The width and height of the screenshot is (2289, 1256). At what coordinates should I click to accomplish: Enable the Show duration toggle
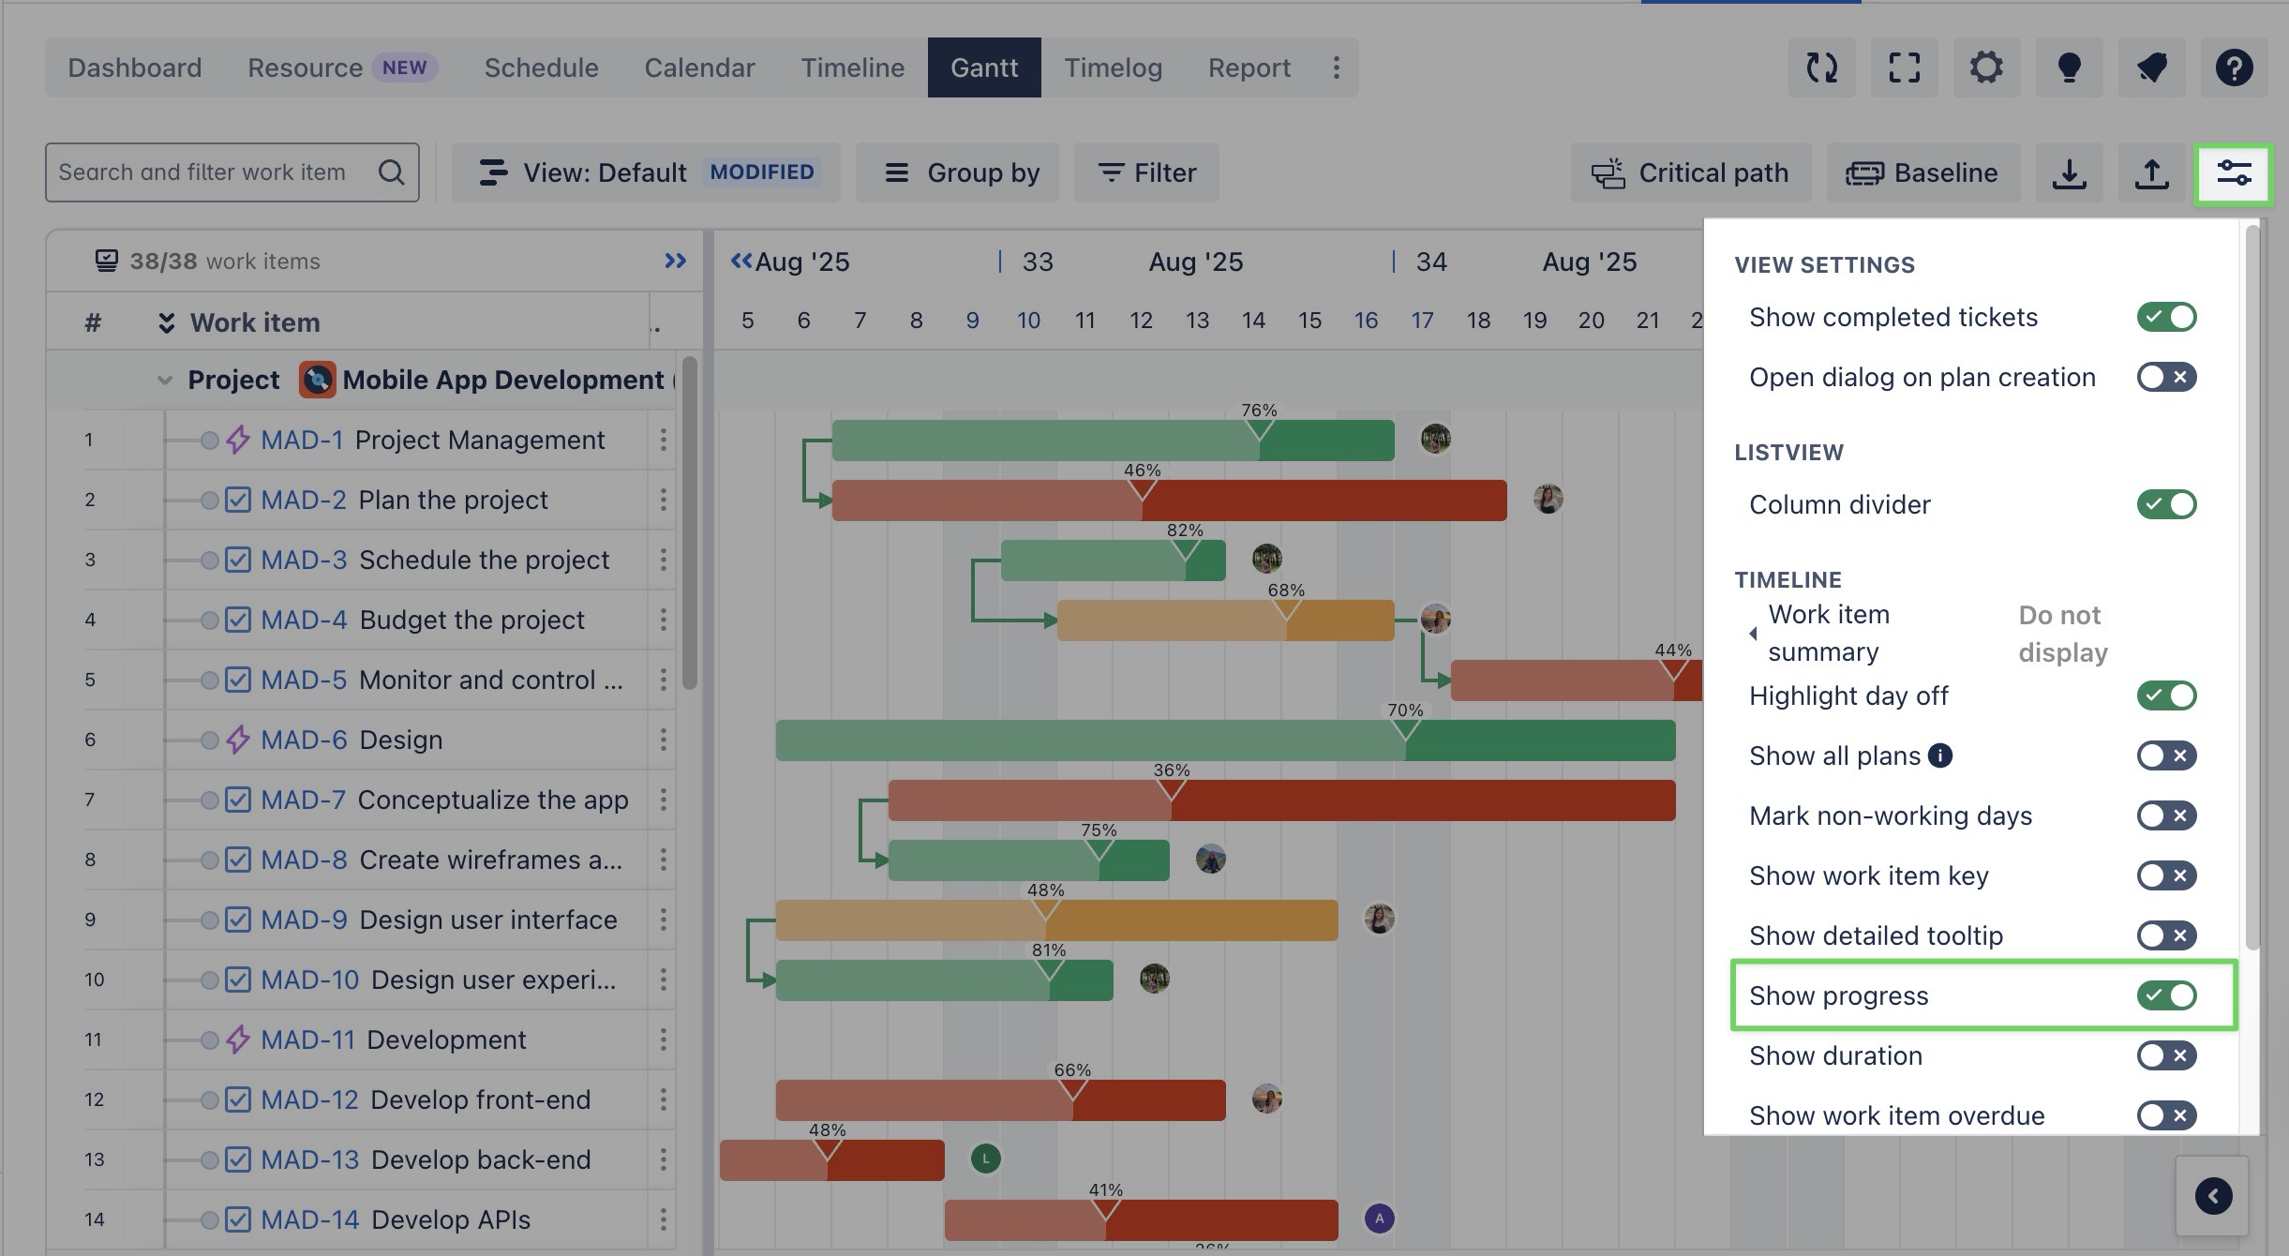2166,1055
